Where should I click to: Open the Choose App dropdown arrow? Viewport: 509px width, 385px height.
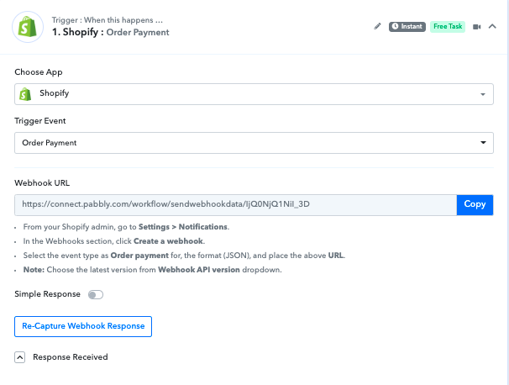click(483, 94)
